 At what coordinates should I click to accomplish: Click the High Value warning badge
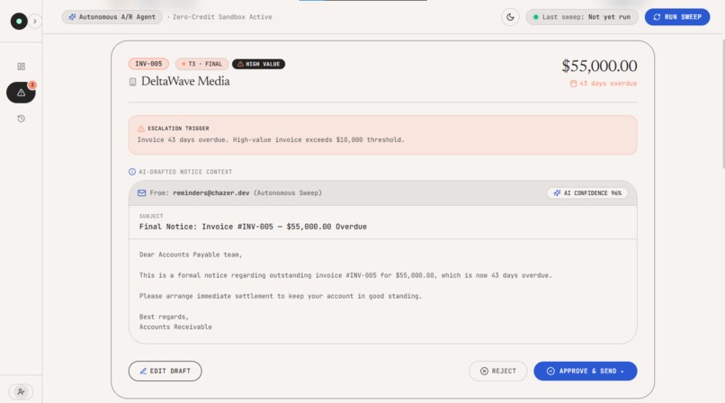click(x=258, y=64)
